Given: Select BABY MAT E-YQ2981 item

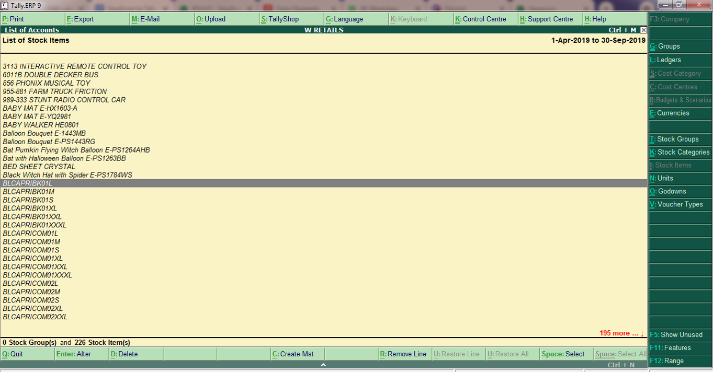Looking at the screenshot, I should tap(37, 117).
